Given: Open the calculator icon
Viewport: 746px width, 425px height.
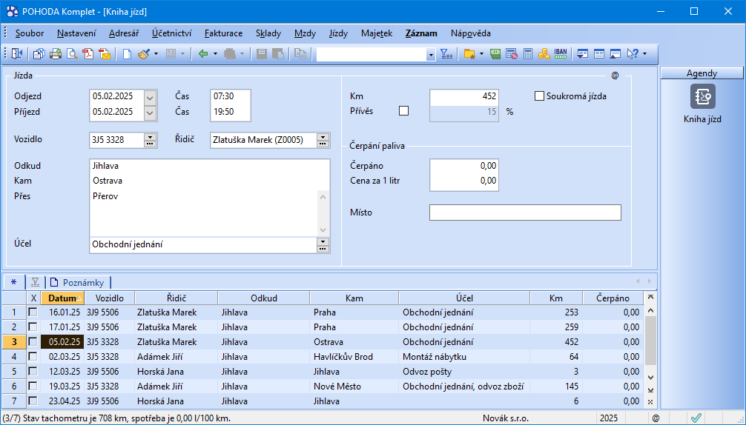Looking at the screenshot, I should tap(528, 54).
